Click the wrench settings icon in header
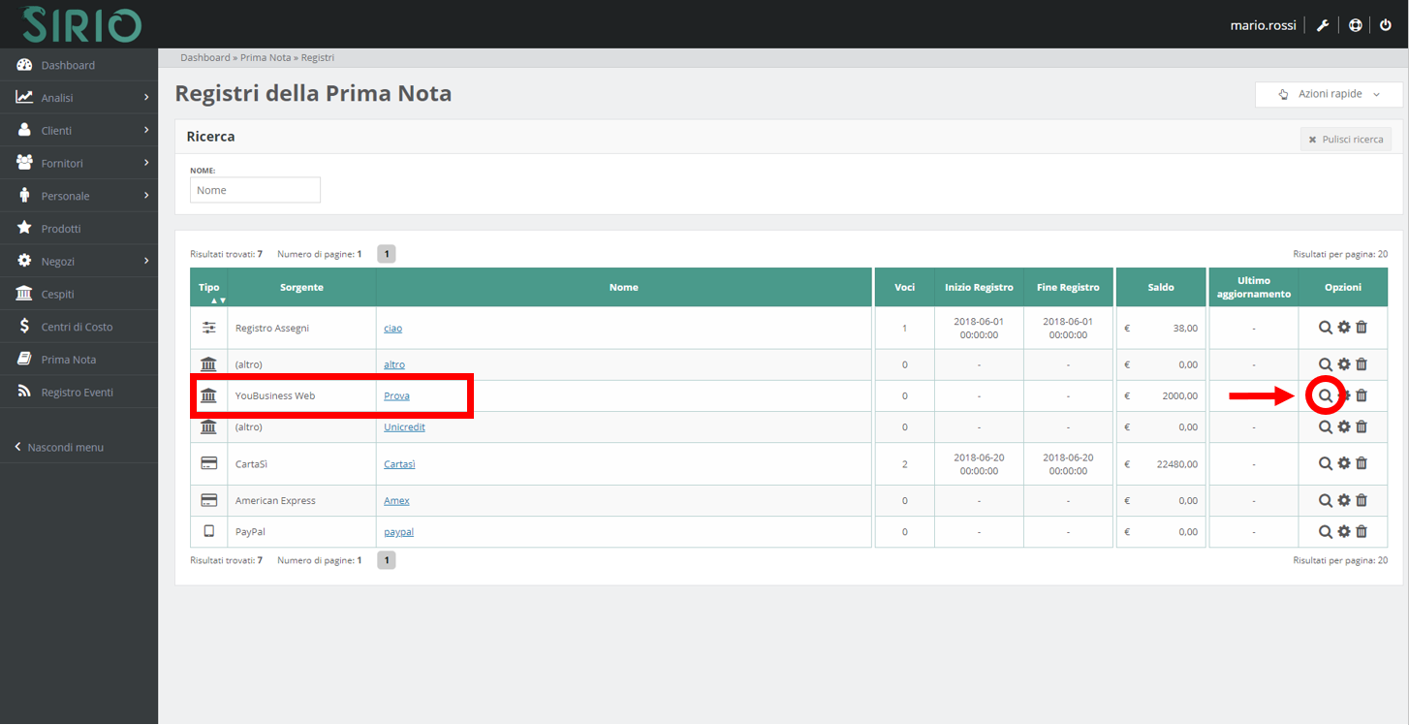The width and height of the screenshot is (1409, 725). coord(1323,26)
